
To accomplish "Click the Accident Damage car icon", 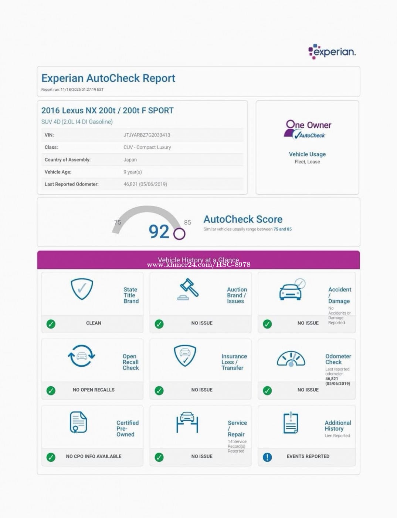I will [291, 290].
